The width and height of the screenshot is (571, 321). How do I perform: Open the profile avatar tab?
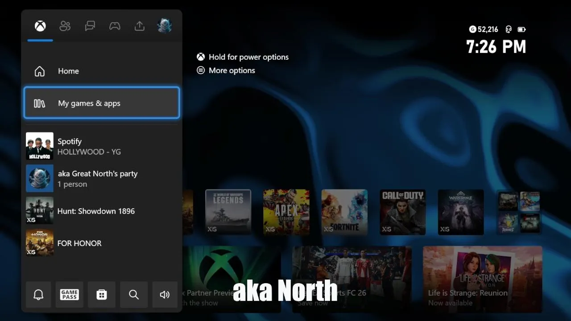tap(165, 26)
